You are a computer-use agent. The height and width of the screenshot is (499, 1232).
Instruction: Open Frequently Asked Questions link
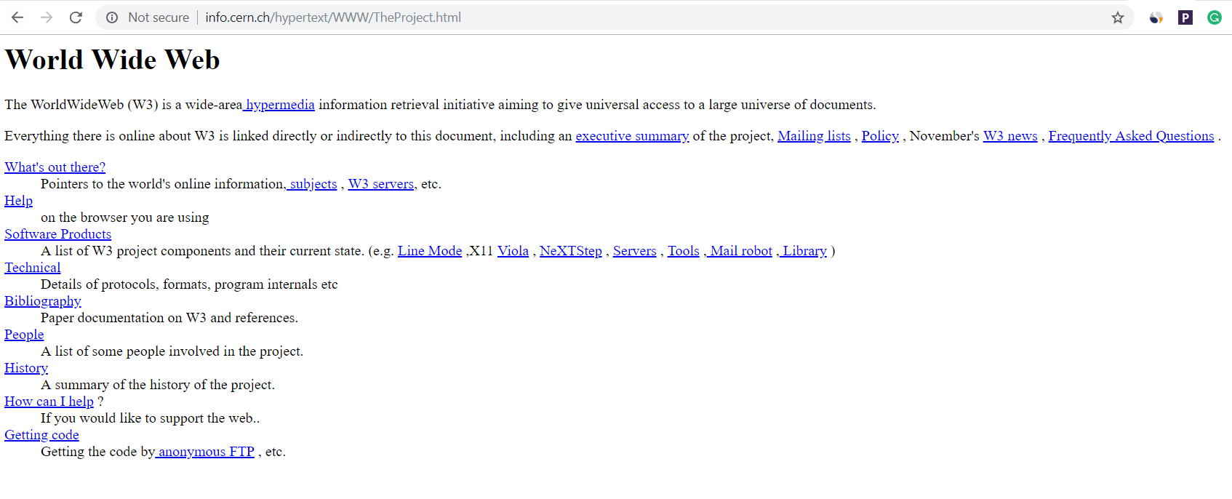[1131, 136]
